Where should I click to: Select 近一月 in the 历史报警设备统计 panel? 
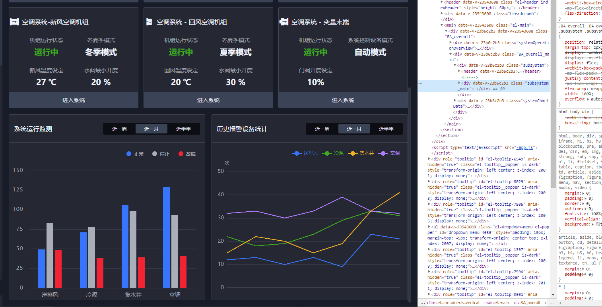pyautogui.click(x=354, y=129)
